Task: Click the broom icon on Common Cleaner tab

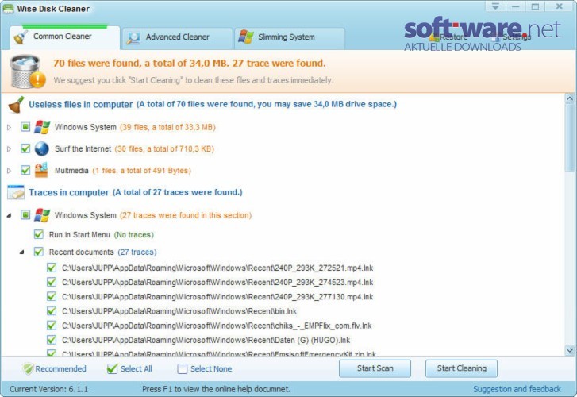Action: pyautogui.click(x=21, y=37)
